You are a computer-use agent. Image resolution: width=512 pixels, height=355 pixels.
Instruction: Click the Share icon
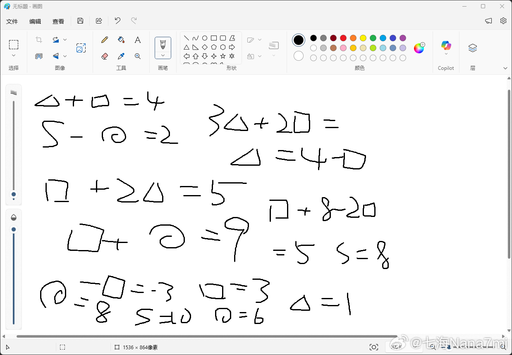tap(99, 21)
